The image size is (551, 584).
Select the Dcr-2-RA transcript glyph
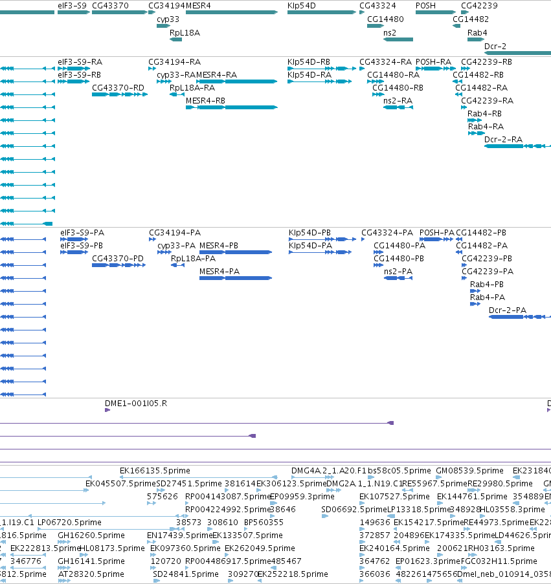point(517,146)
